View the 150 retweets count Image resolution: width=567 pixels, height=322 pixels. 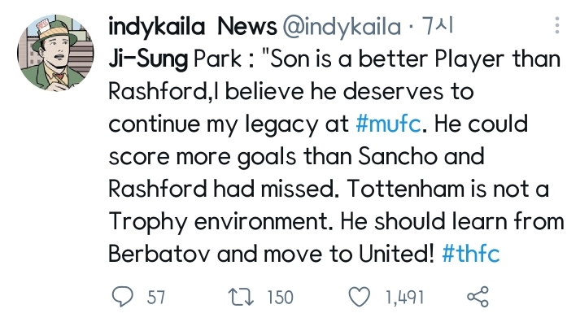(x=280, y=298)
